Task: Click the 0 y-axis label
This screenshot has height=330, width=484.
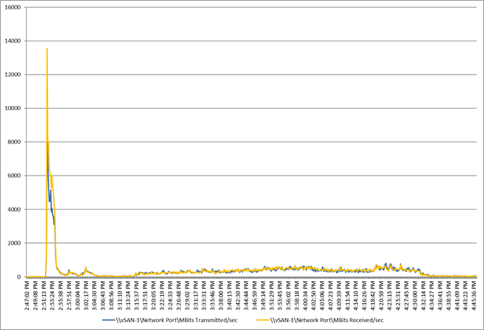Action: pos(19,276)
